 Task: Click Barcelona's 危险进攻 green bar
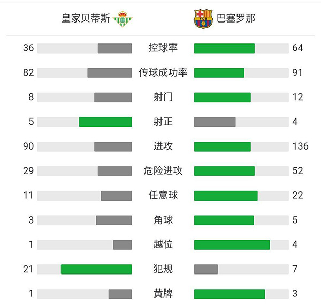pyautogui.click(x=224, y=171)
